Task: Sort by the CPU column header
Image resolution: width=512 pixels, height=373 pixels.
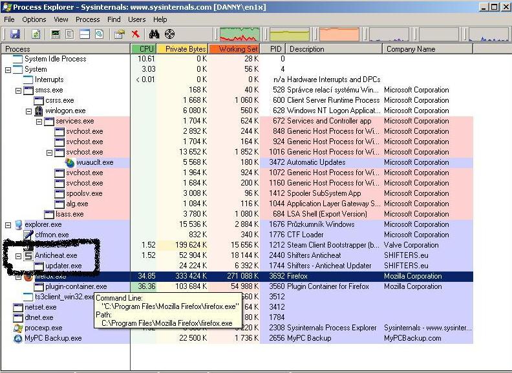Action: [x=144, y=49]
